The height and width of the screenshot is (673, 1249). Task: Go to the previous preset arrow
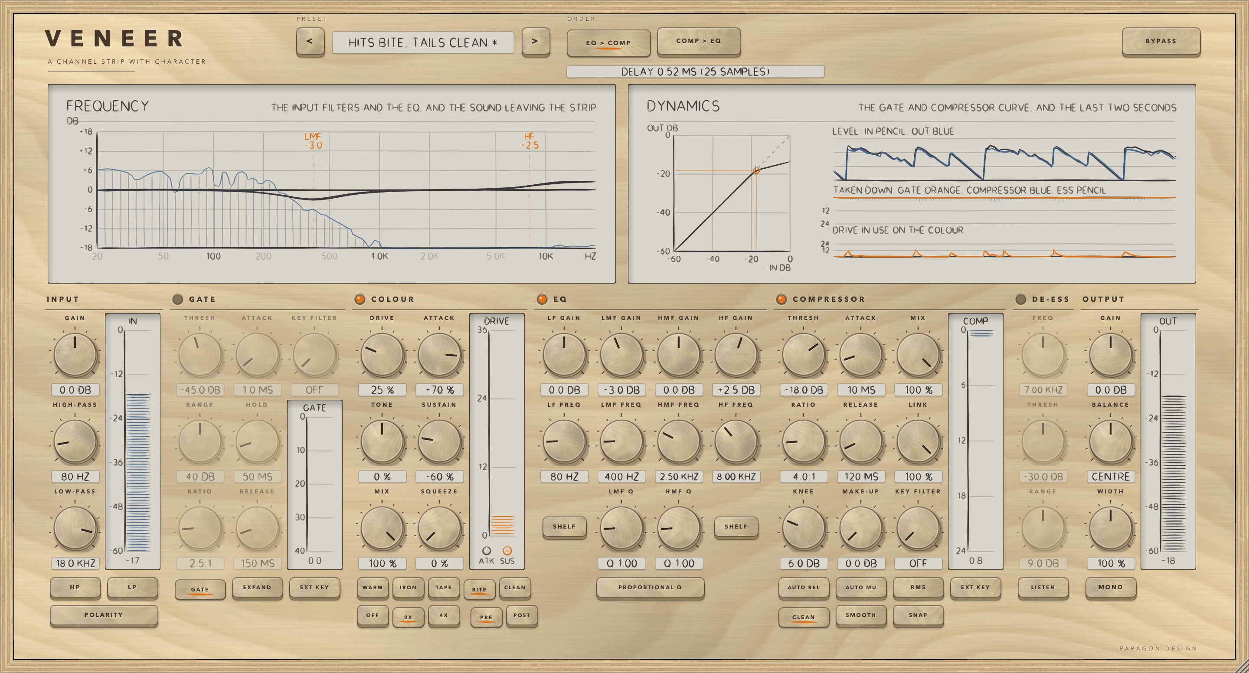pos(310,42)
